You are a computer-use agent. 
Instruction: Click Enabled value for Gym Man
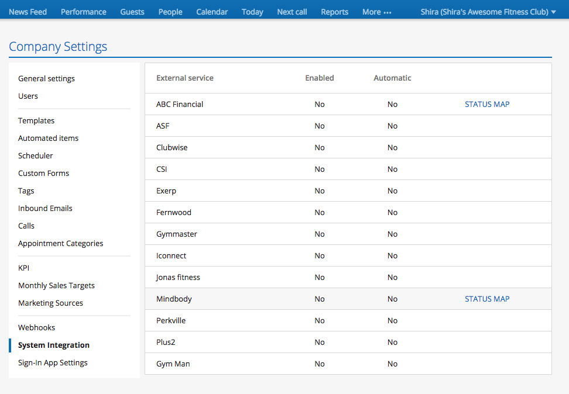pyautogui.click(x=320, y=364)
